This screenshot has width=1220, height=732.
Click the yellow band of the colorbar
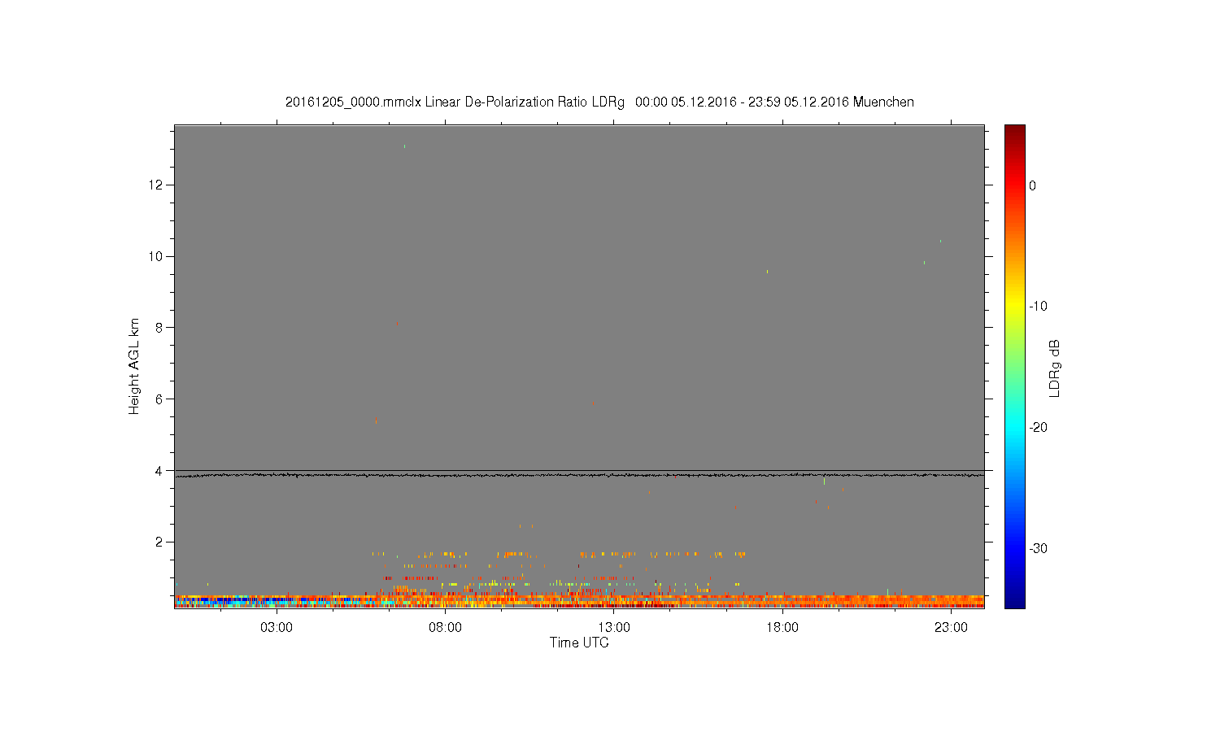click(x=1015, y=307)
